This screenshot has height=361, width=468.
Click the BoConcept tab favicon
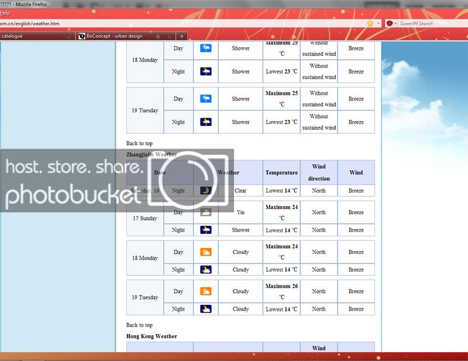click(81, 36)
